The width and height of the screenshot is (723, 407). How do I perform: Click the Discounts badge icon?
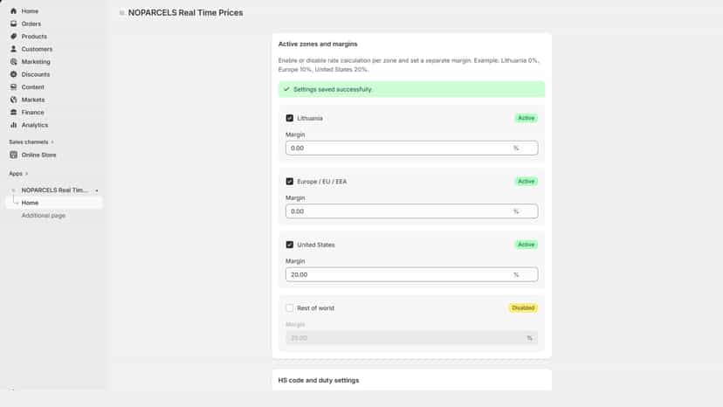coord(13,74)
